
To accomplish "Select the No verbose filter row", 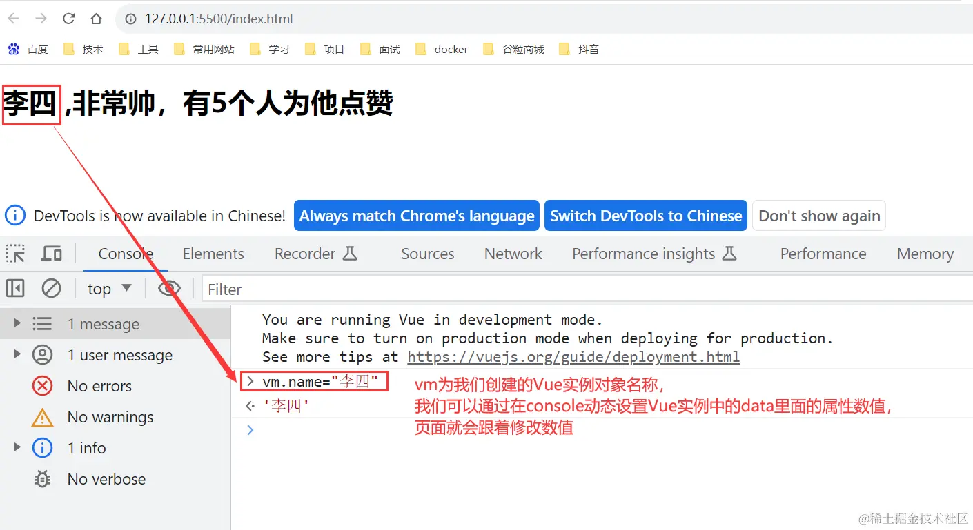I will point(115,479).
